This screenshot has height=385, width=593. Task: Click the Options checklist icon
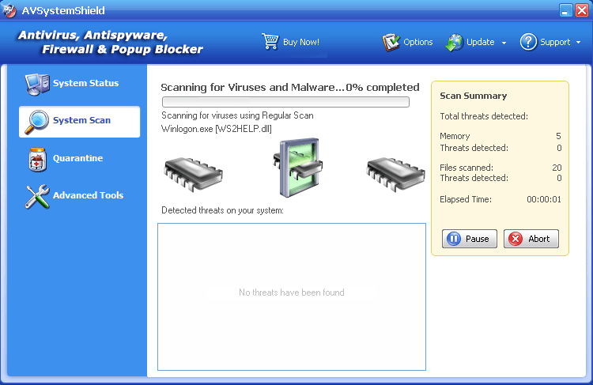[391, 42]
